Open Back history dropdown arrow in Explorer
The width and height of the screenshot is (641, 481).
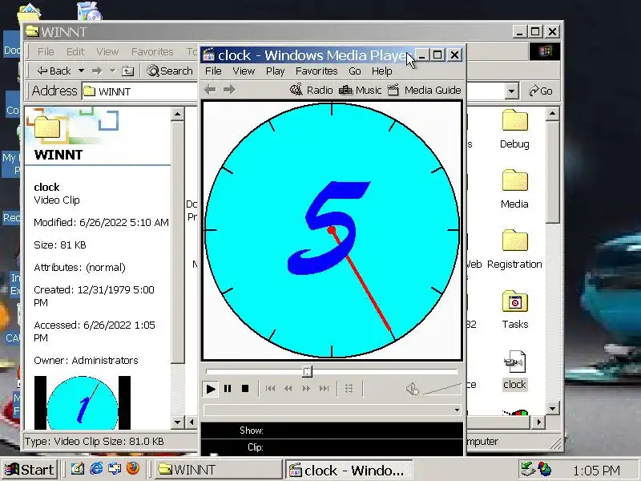pos(82,71)
